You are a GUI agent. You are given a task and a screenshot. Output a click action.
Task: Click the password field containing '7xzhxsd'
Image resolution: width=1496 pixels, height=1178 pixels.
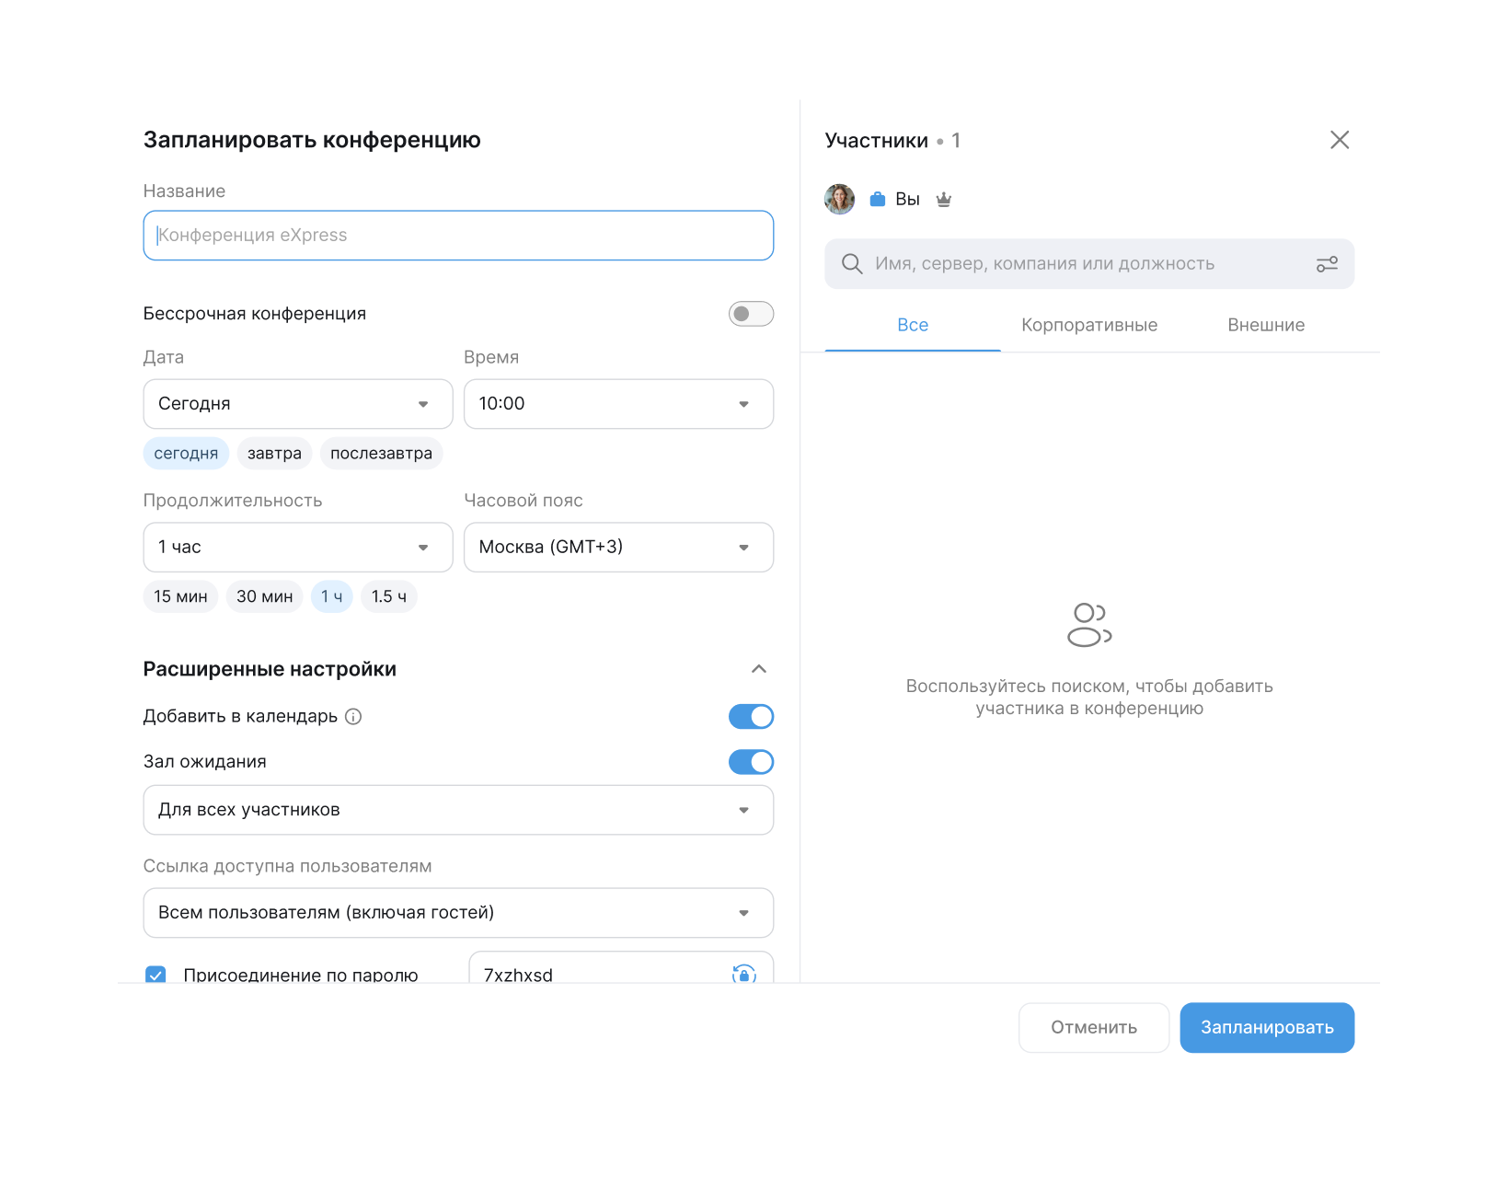pos(621,968)
